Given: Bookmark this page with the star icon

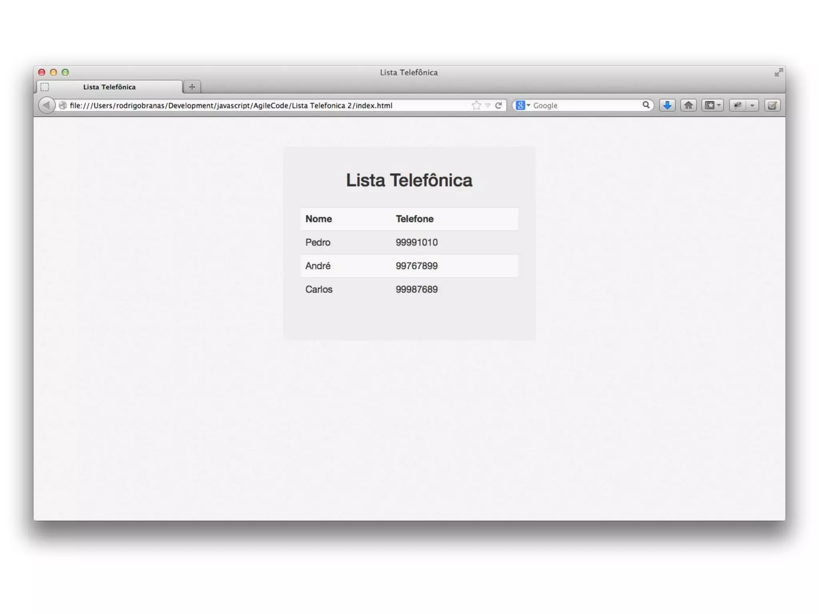Looking at the screenshot, I should click(476, 105).
